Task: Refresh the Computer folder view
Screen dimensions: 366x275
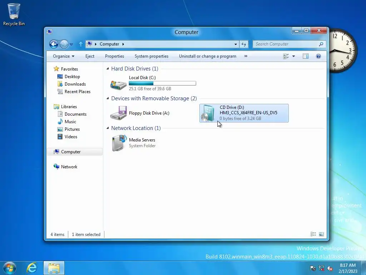Action: point(244,44)
